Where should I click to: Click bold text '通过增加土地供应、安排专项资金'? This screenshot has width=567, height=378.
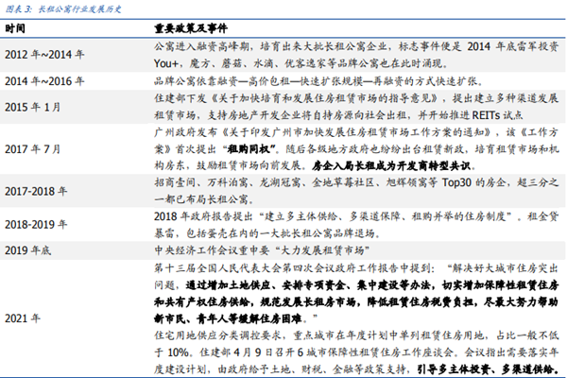pos(265,285)
